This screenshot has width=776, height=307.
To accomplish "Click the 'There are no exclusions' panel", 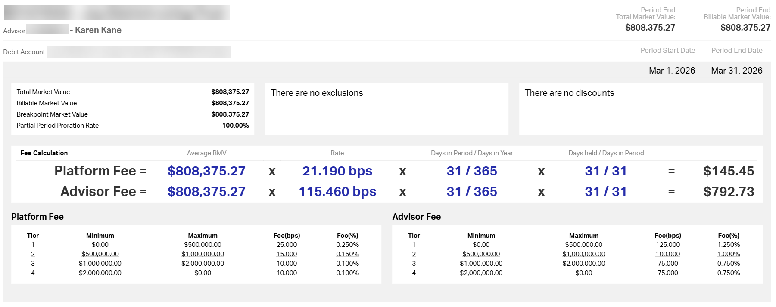I will [x=386, y=109].
